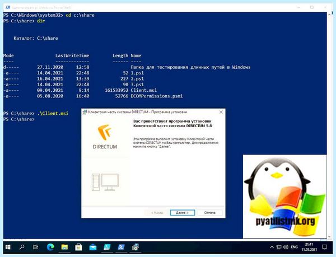Viewport: 336px width, 257px height.
Task: Open the Windows Start menu
Action: [8, 247]
